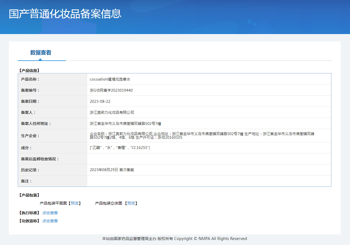Open 点击查看 link for 执行标准
Viewport: 350px width, 245px height.
[x=50, y=213]
